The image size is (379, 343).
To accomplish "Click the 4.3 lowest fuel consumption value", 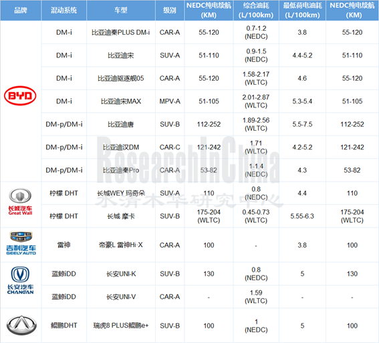I will click(302, 170).
